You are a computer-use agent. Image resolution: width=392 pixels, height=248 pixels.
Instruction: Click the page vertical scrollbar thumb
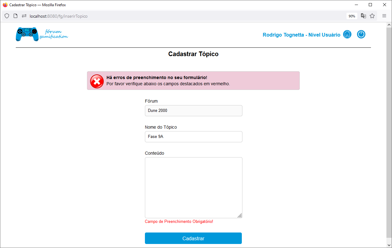pyautogui.click(x=389, y=133)
